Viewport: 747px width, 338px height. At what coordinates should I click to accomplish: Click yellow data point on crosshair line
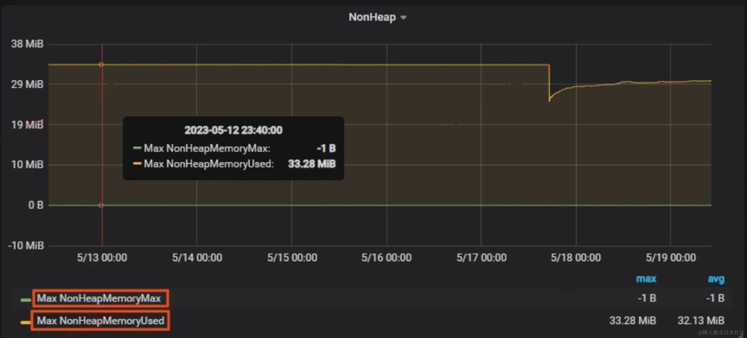(x=101, y=64)
